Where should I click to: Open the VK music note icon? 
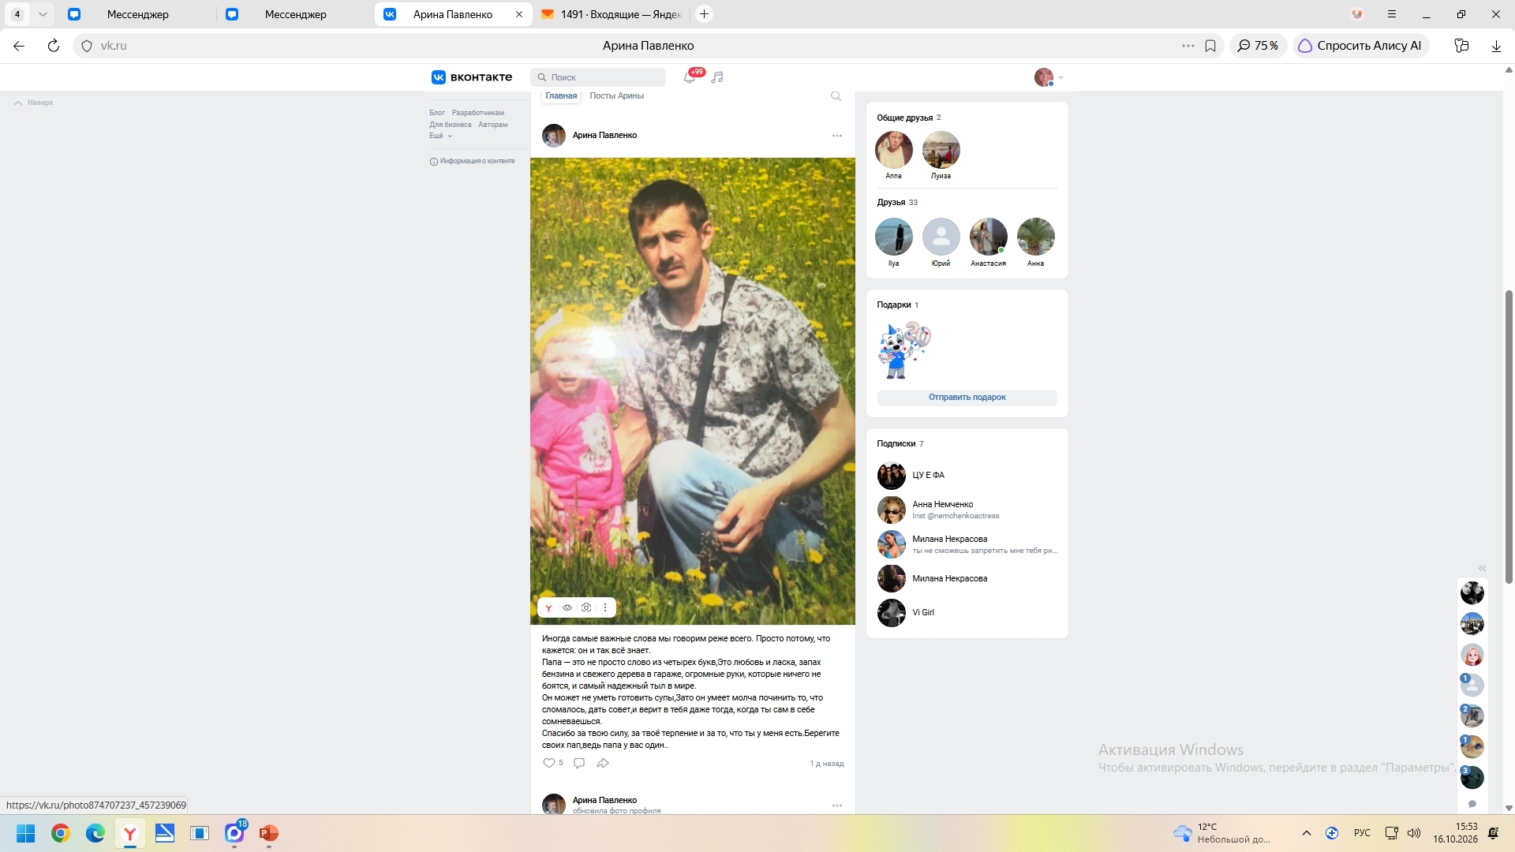pyautogui.click(x=717, y=77)
